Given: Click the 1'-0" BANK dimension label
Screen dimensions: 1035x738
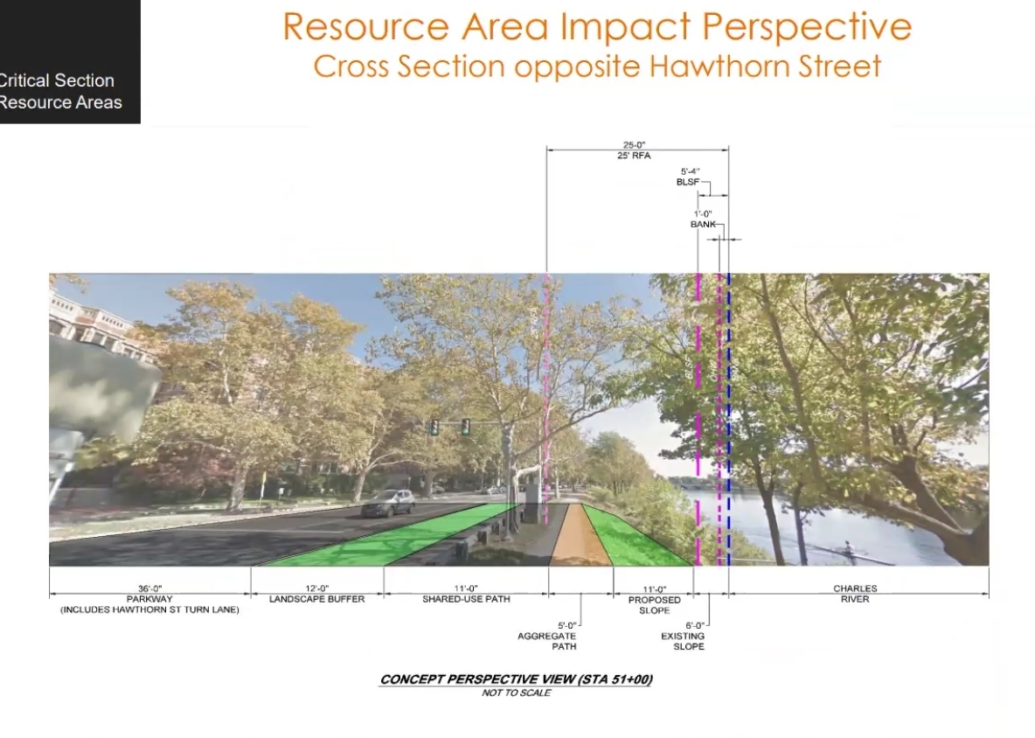Looking at the screenshot, I should [703, 219].
